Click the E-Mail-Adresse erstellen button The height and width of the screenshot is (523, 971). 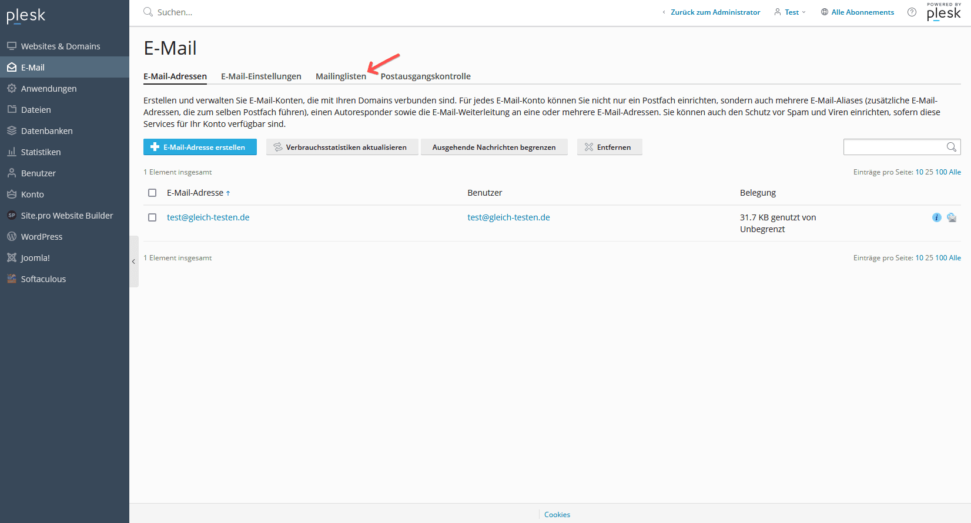coord(200,147)
